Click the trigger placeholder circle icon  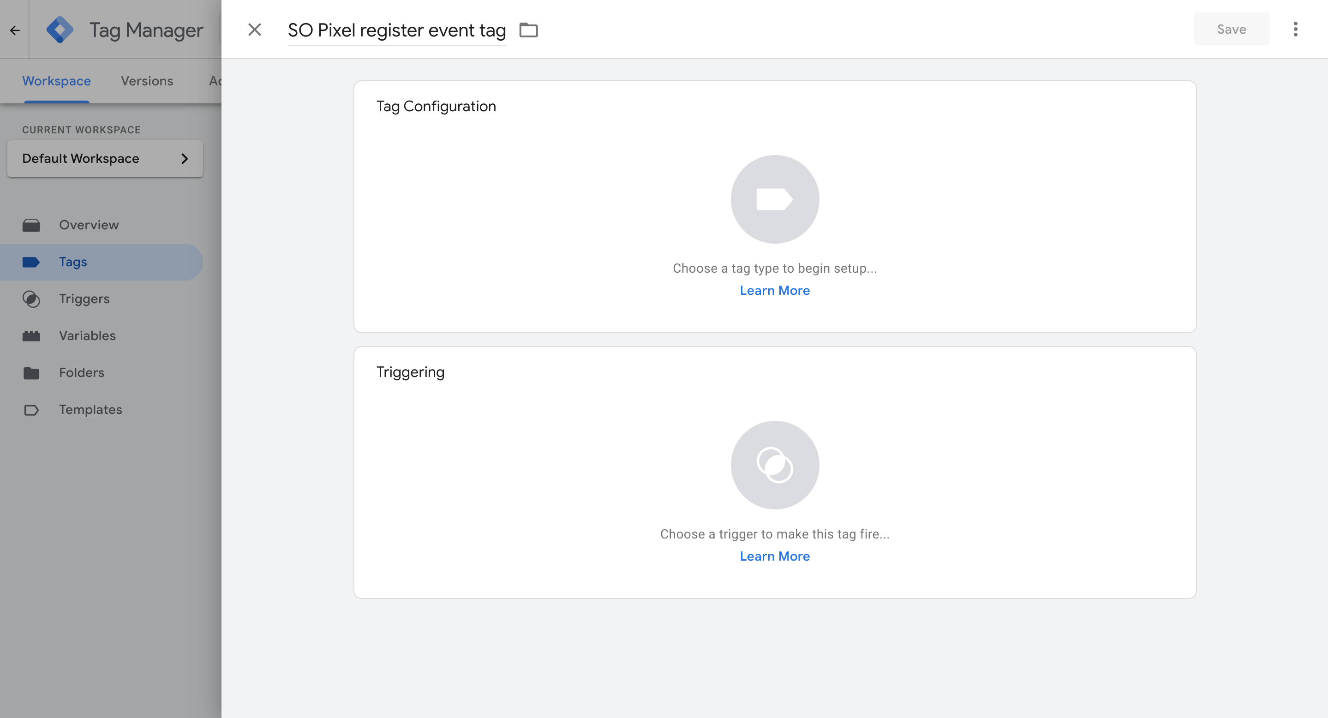(x=774, y=465)
